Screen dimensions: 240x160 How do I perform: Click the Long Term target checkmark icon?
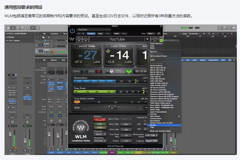pyautogui.click(x=108, y=51)
